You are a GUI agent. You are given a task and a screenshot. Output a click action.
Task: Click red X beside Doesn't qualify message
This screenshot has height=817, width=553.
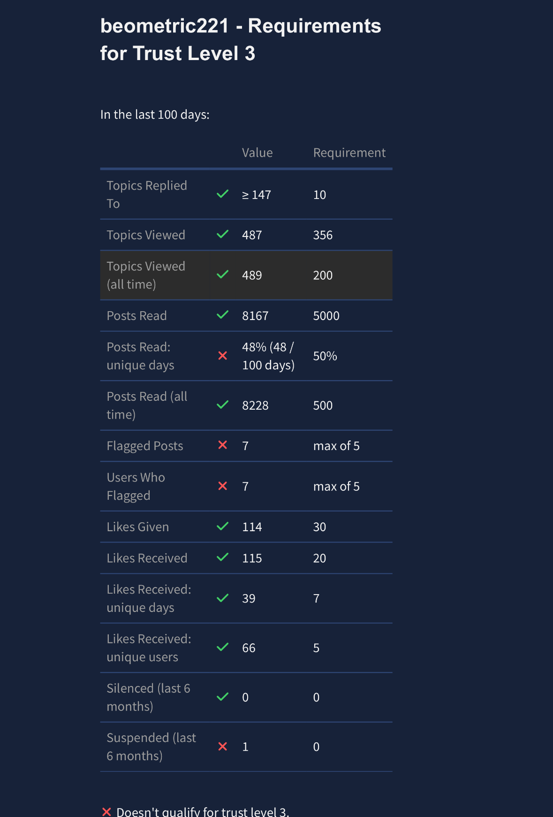click(x=106, y=812)
